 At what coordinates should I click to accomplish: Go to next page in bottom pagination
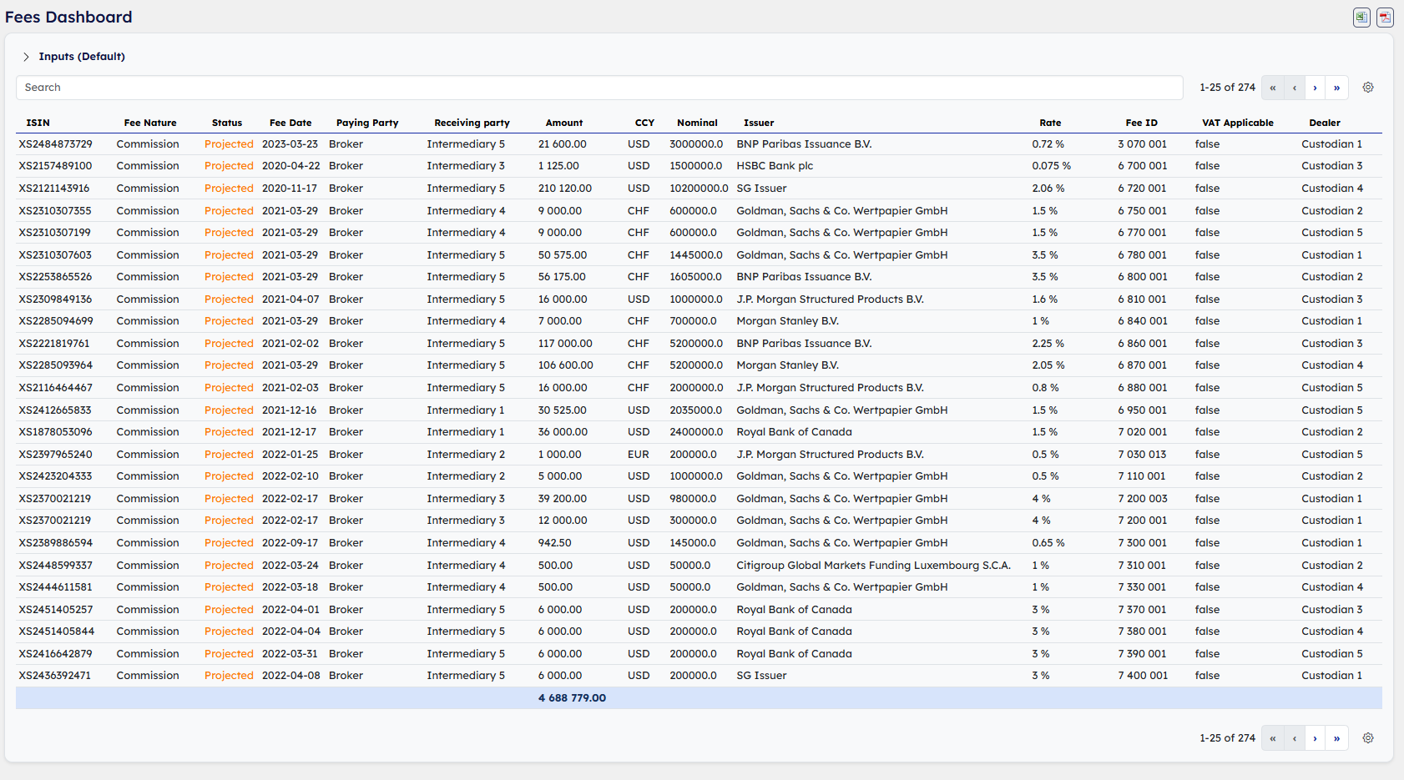1315,738
